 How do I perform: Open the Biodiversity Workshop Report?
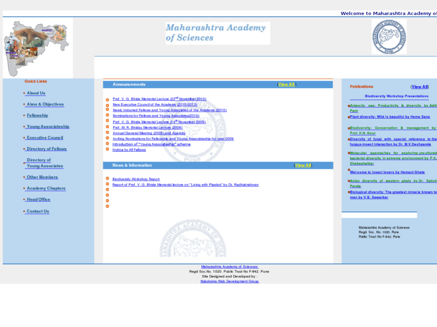136,179
